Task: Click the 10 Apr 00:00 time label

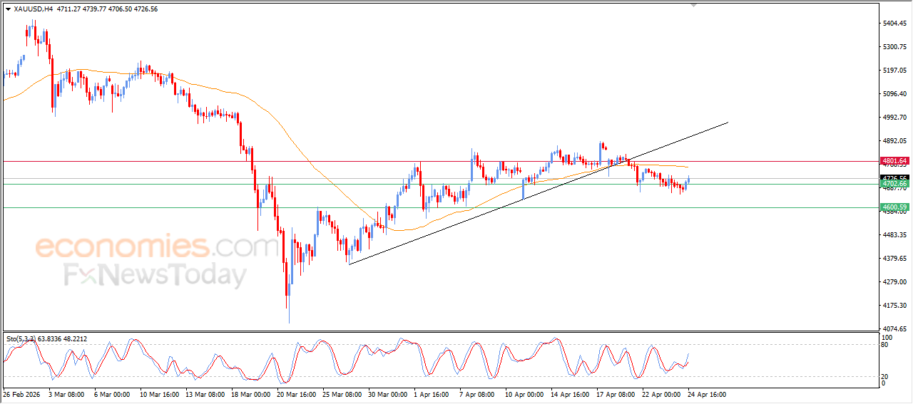Action: pos(525,393)
